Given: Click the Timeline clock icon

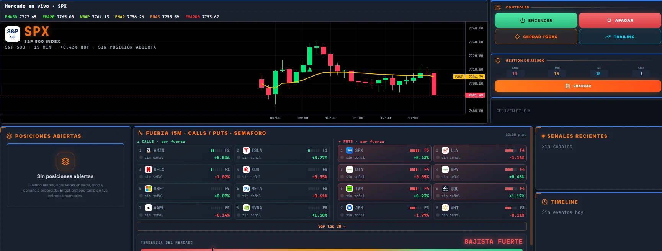Looking at the screenshot, I should click(544, 202).
